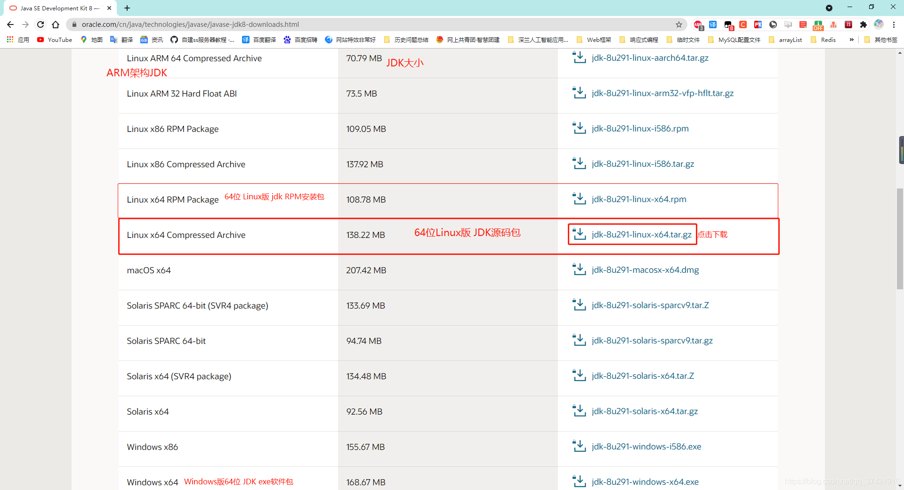904x490 pixels.
Task: Click the scrollbar up arrow
Action: tap(900, 53)
